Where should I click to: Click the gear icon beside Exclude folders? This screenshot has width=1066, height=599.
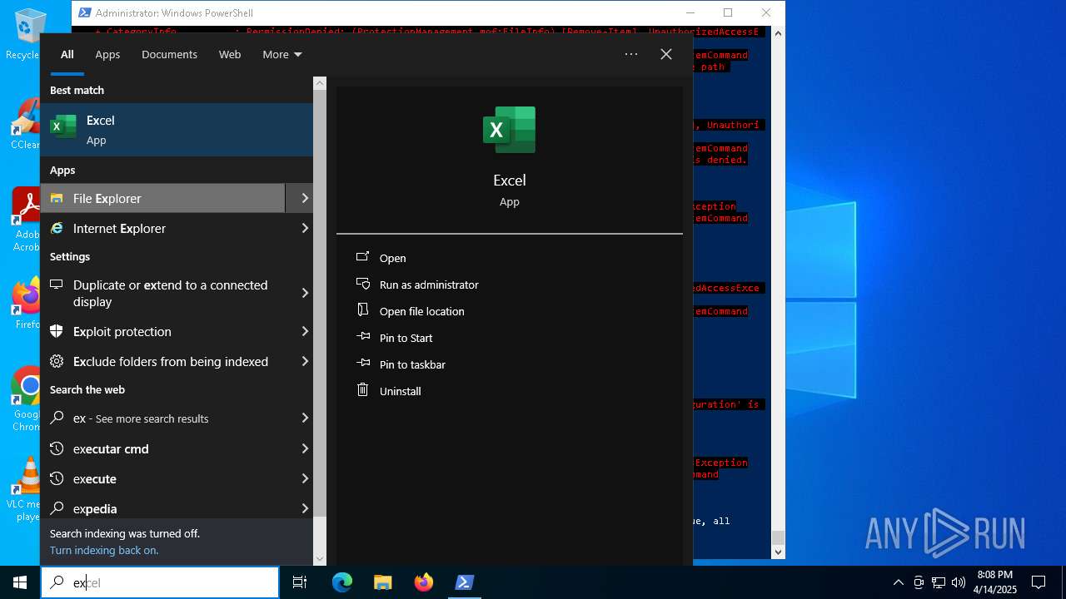pos(57,361)
